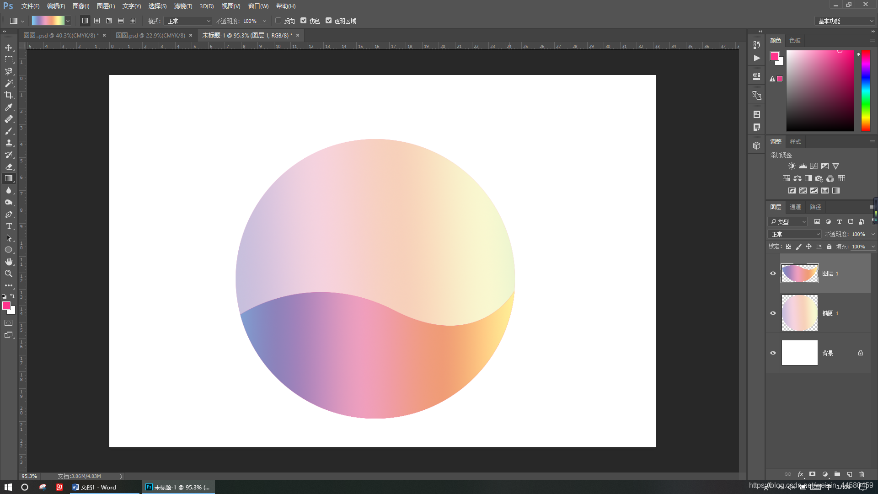Select the Hand tool

(9, 262)
